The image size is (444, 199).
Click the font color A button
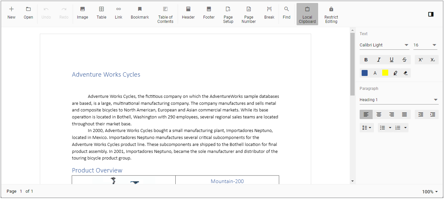pos(375,73)
